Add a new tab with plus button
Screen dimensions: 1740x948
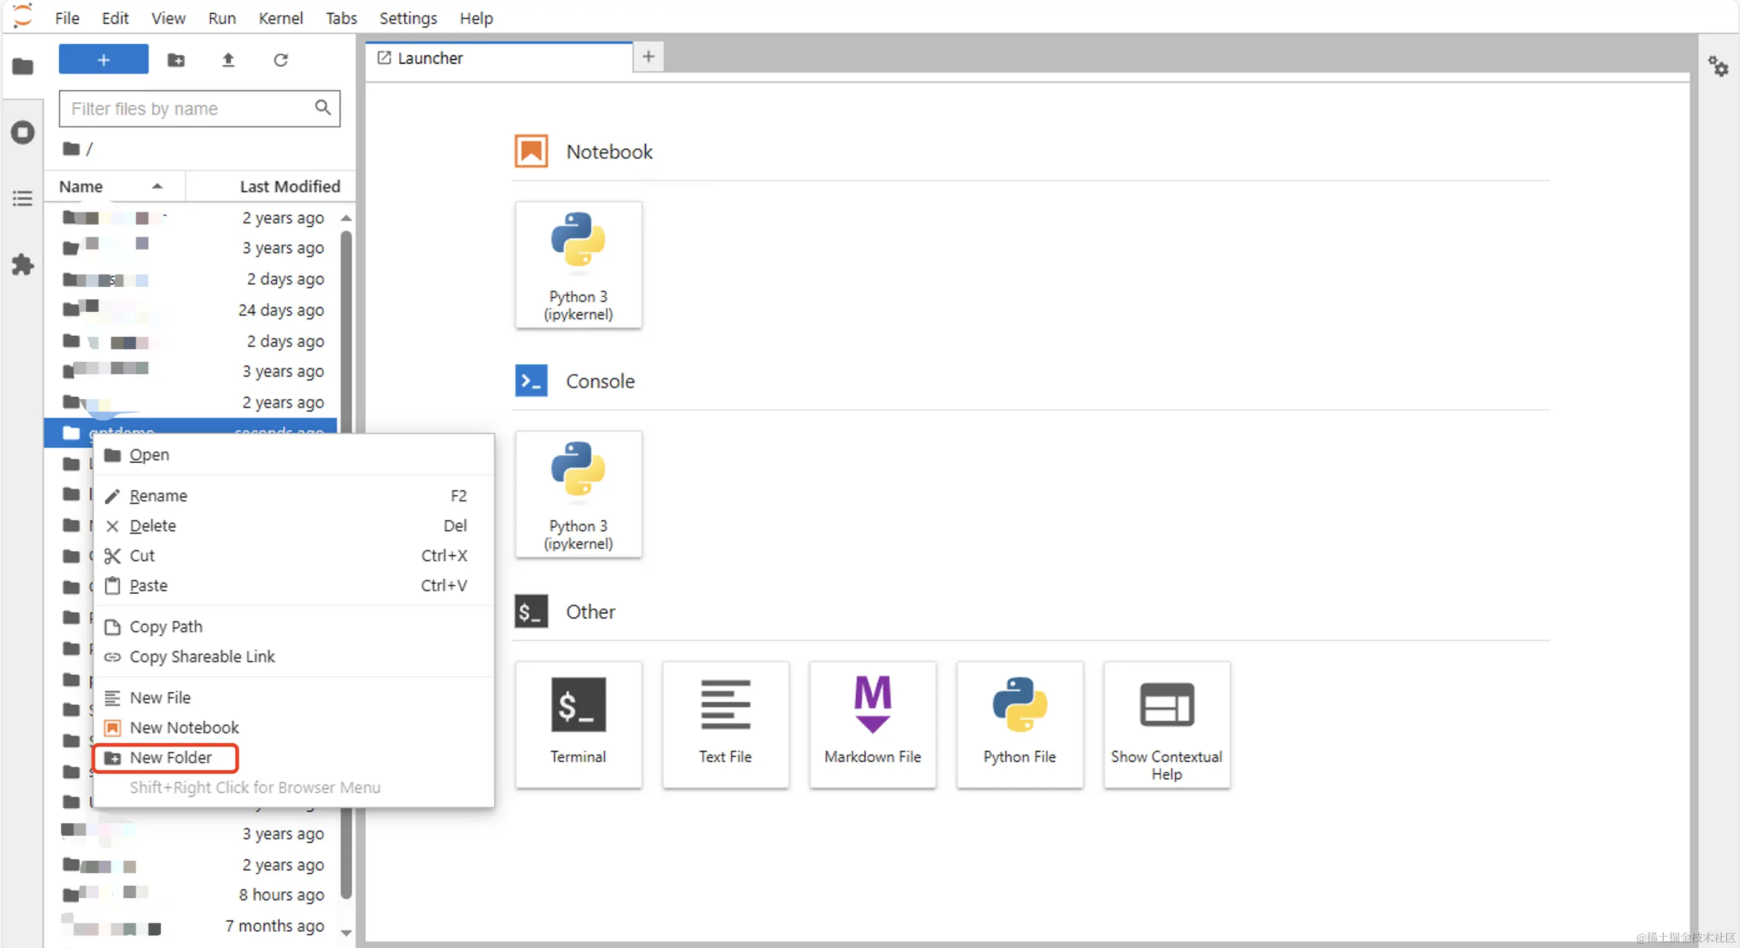648,57
